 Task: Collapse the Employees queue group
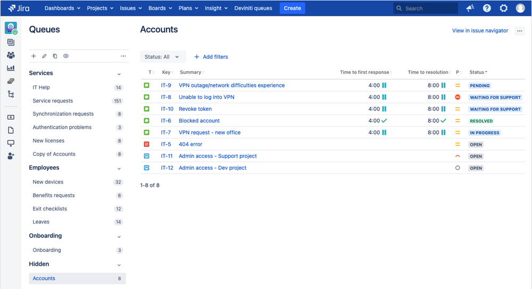119,169
